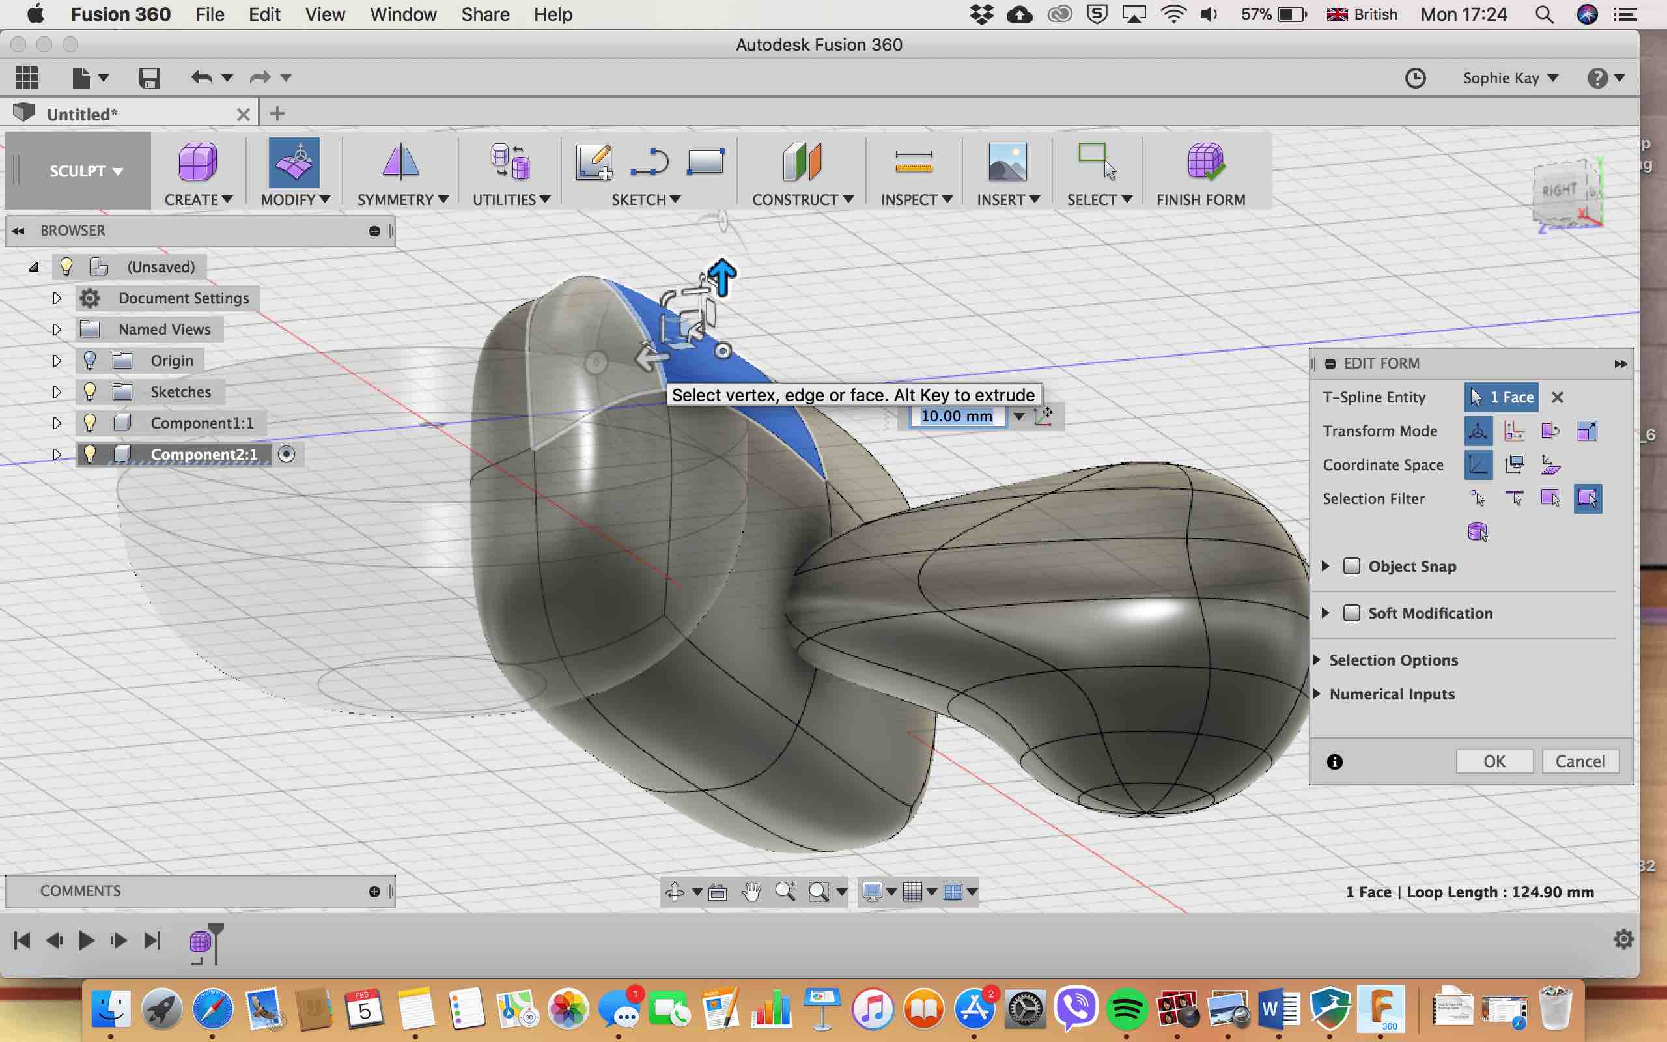Click the Create Box form icon

[198, 163]
